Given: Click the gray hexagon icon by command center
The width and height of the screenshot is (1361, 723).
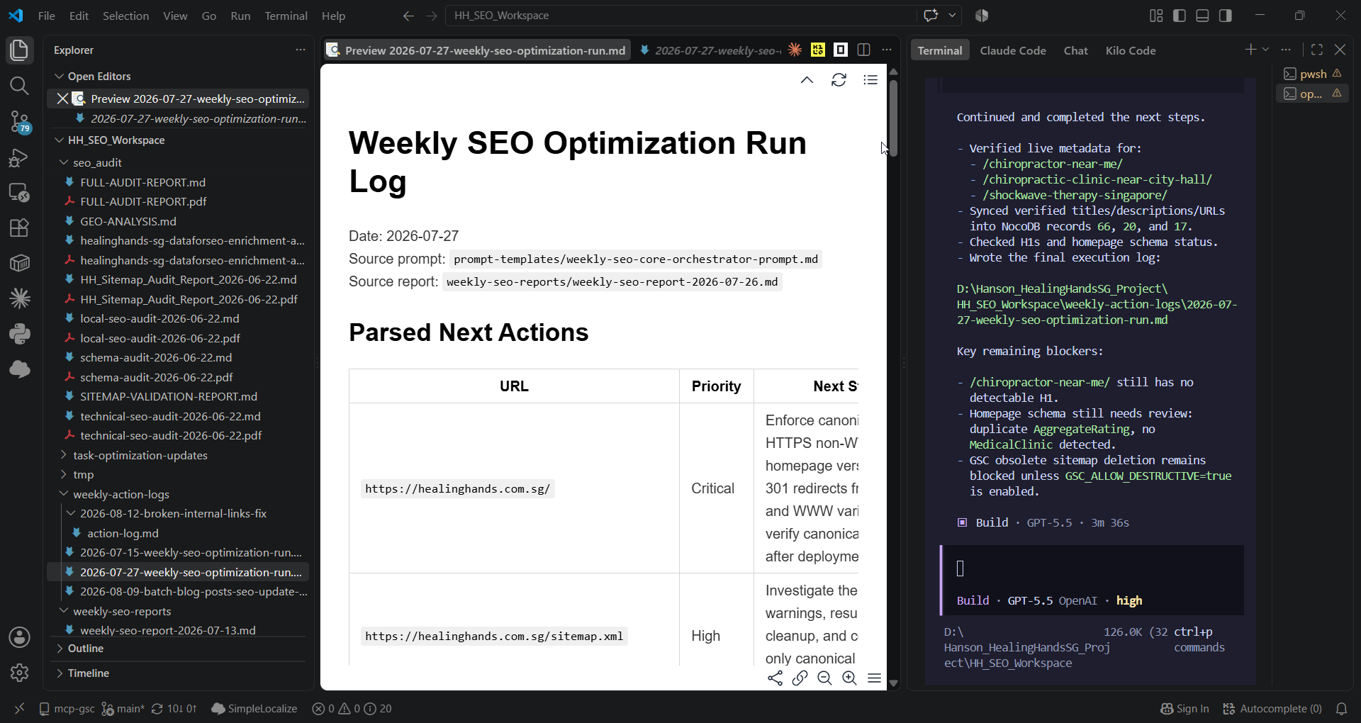Looking at the screenshot, I should (x=982, y=16).
